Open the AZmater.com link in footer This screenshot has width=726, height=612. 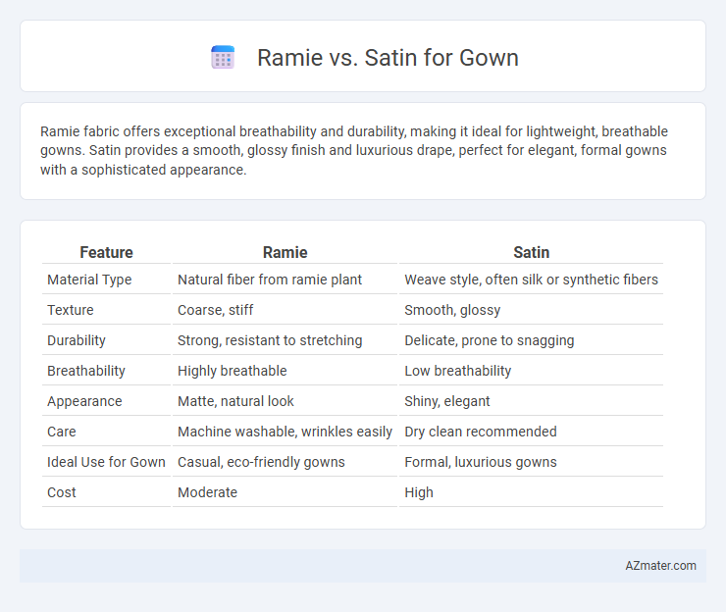tap(660, 566)
